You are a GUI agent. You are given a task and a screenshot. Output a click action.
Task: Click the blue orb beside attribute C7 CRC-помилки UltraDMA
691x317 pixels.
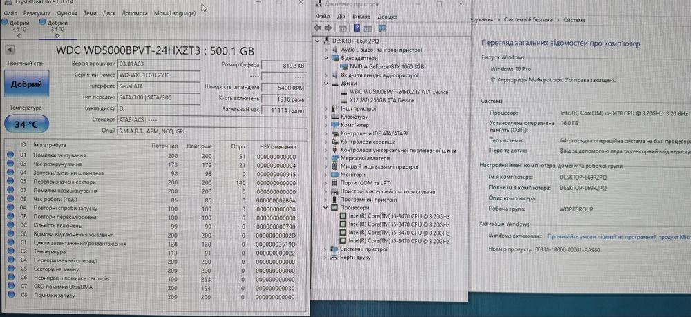pos(10,287)
